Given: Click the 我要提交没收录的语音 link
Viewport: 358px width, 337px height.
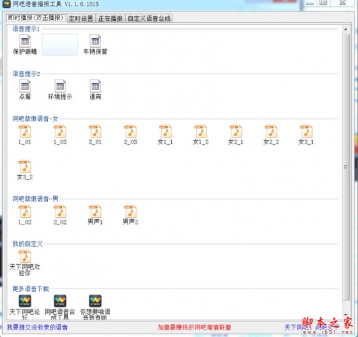Looking at the screenshot, I should 37,327.
